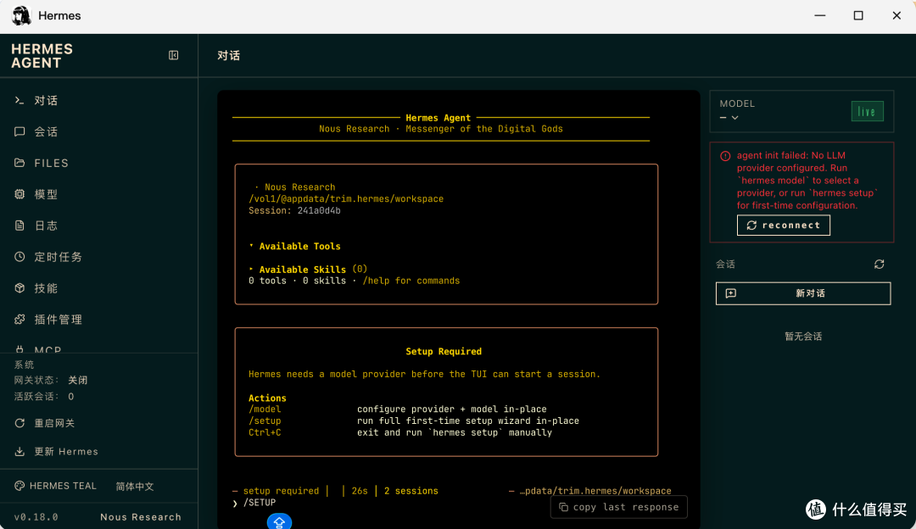This screenshot has height=529, width=916.
Task: Click the folder icon beside FILES
Action: click(x=20, y=163)
